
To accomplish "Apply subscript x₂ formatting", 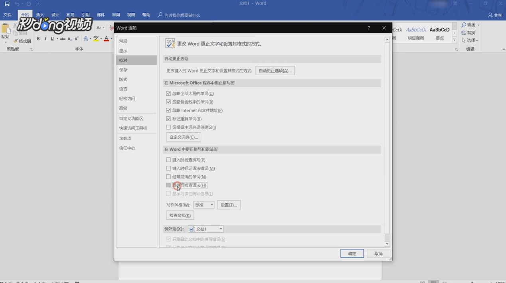I will click(69, 39).
